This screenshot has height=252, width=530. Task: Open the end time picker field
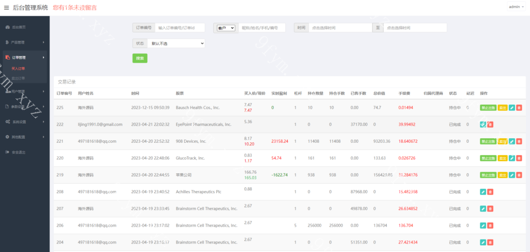point(415,28)
